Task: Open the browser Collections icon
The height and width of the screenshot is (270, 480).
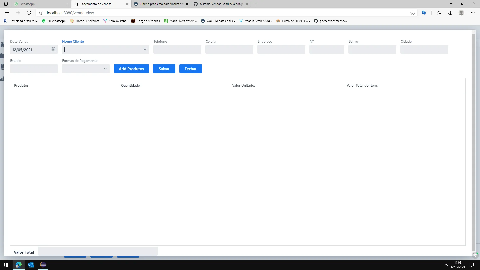Action: click(x=450, y=13)
